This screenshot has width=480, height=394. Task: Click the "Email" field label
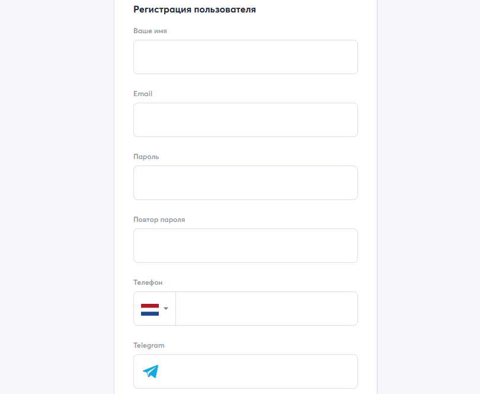pos(143,94)
